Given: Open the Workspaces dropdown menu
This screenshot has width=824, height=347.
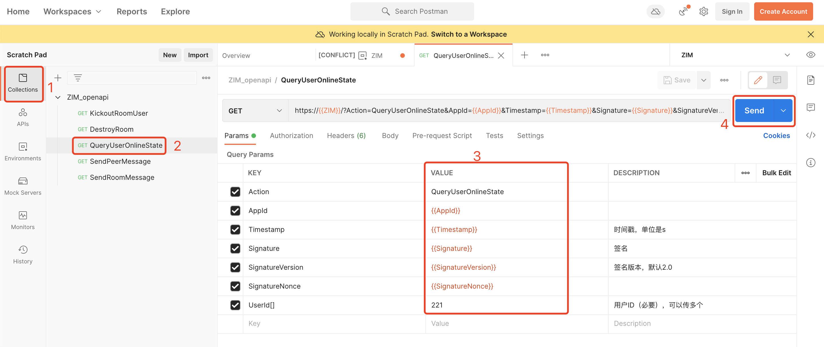Looking at the screenshot, I should coord(72,11).
